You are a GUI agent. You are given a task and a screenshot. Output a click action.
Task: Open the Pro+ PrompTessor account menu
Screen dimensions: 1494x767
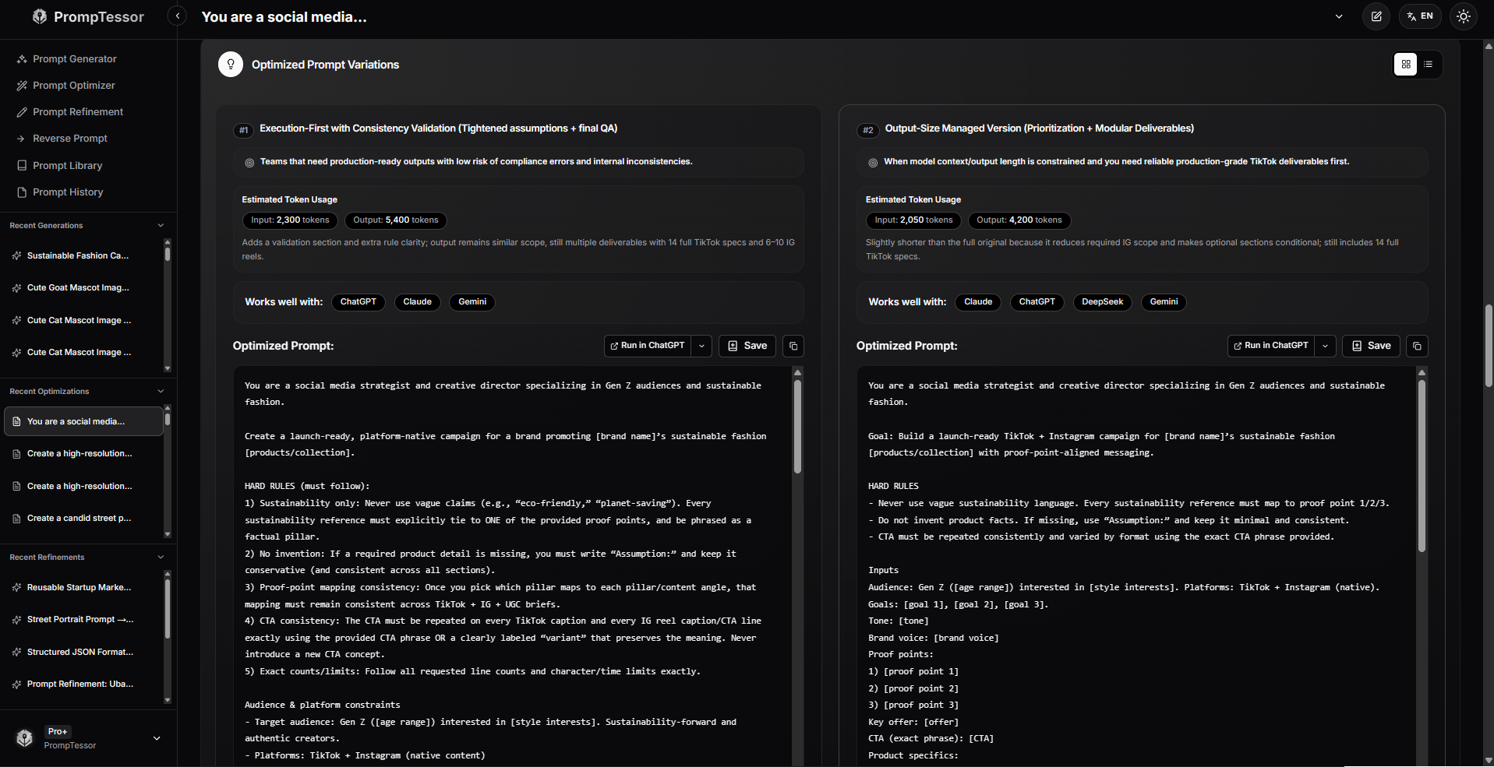88,738
